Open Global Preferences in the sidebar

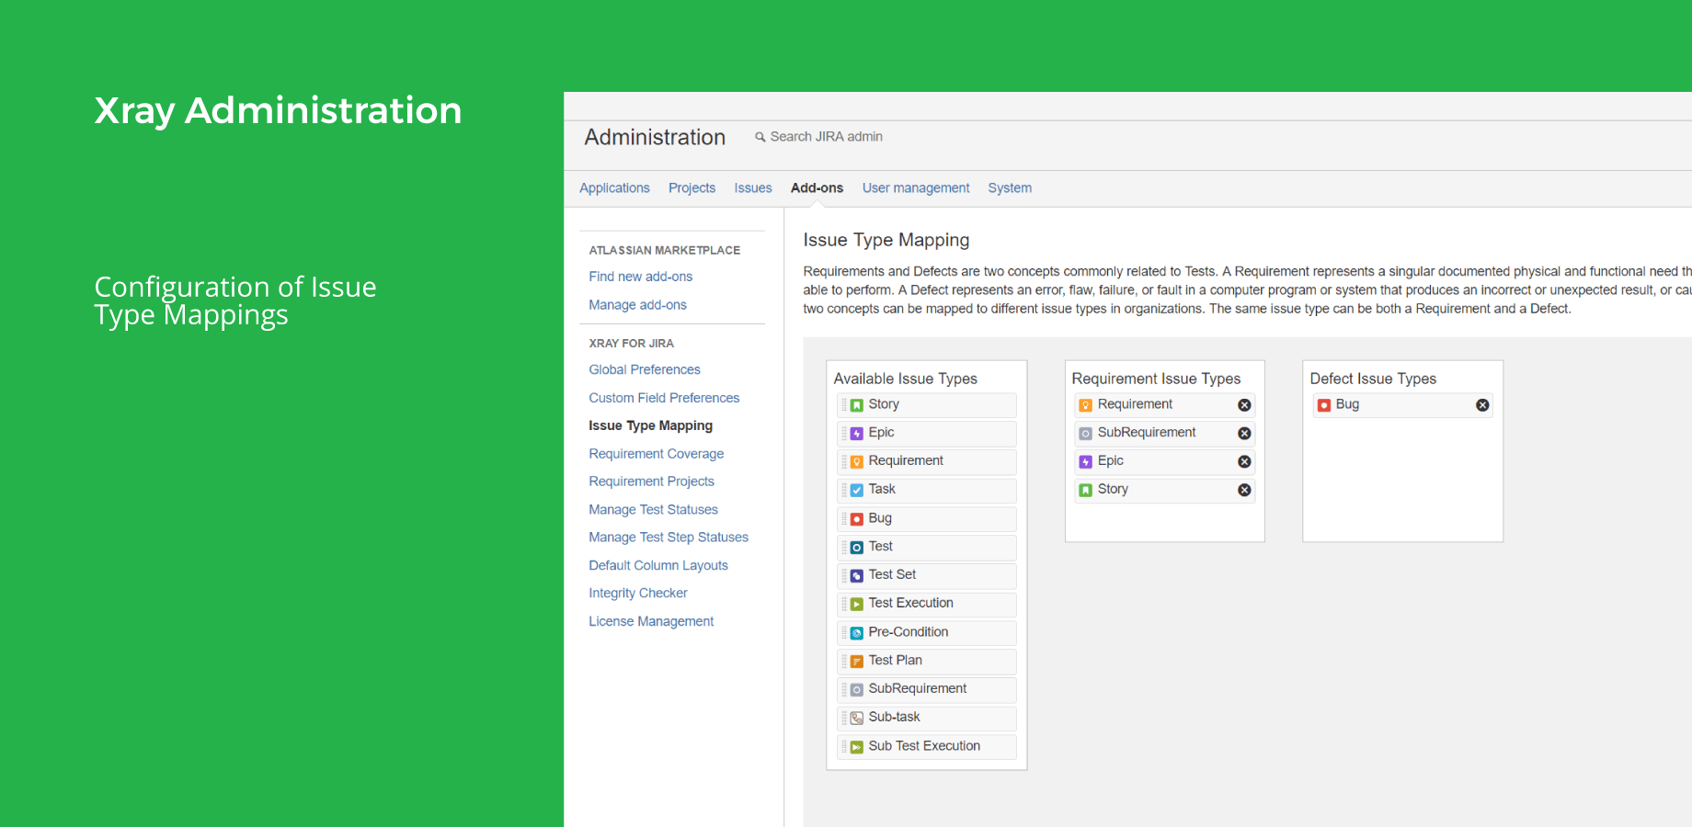[644, 369]
